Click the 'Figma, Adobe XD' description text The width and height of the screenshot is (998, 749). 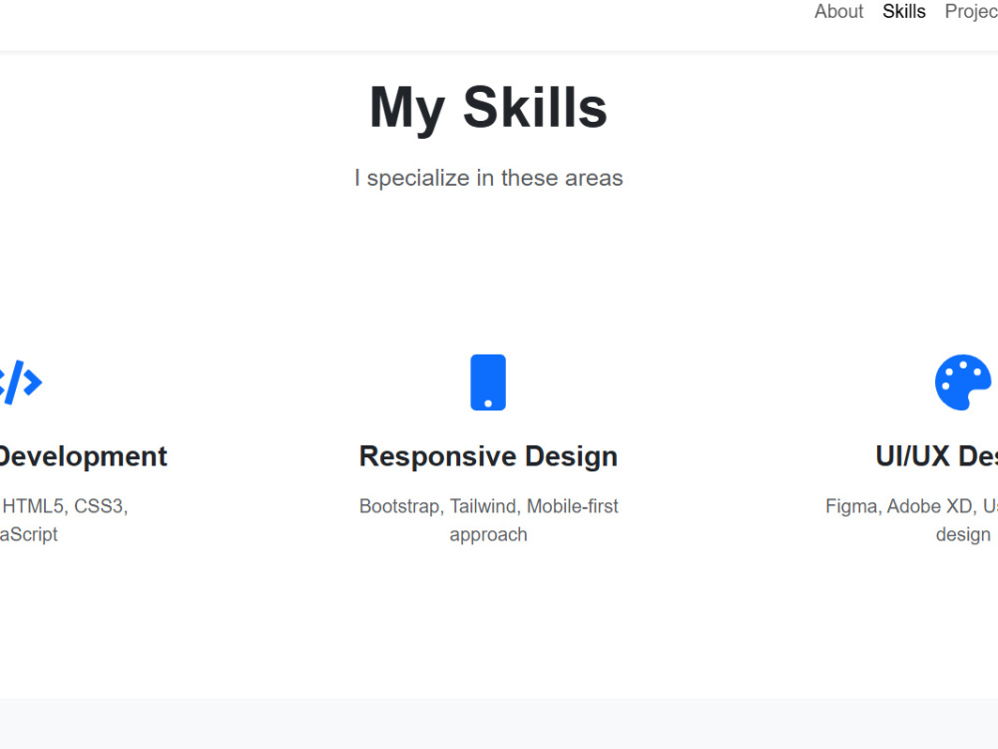click(x=911, y=519)
